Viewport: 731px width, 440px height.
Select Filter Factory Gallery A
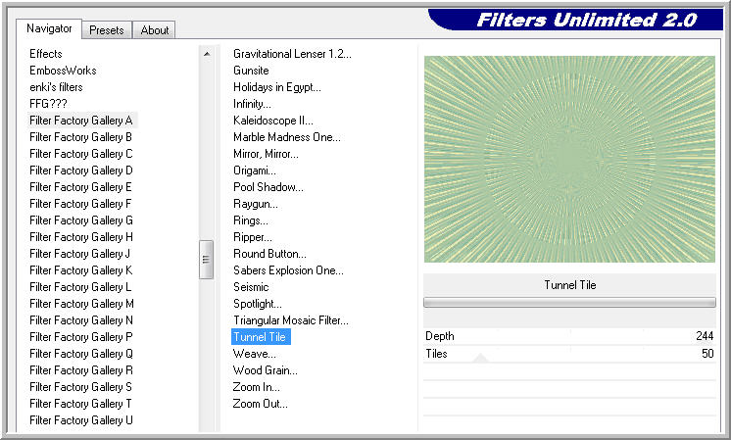[81, 121]
